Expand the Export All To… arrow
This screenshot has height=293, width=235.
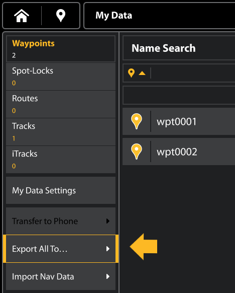tap(108, 249)
